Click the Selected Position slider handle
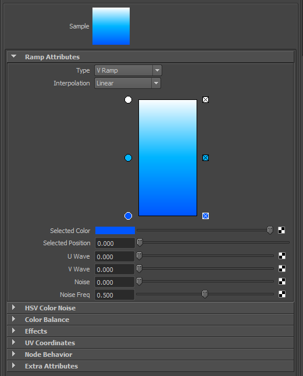The height and width of the screenshot is (376, 303). pos(140,242)
